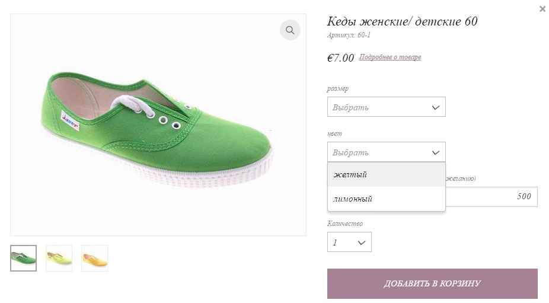Collapse the цвет color dropdown
549x303 pixels.
pos(386,152)
